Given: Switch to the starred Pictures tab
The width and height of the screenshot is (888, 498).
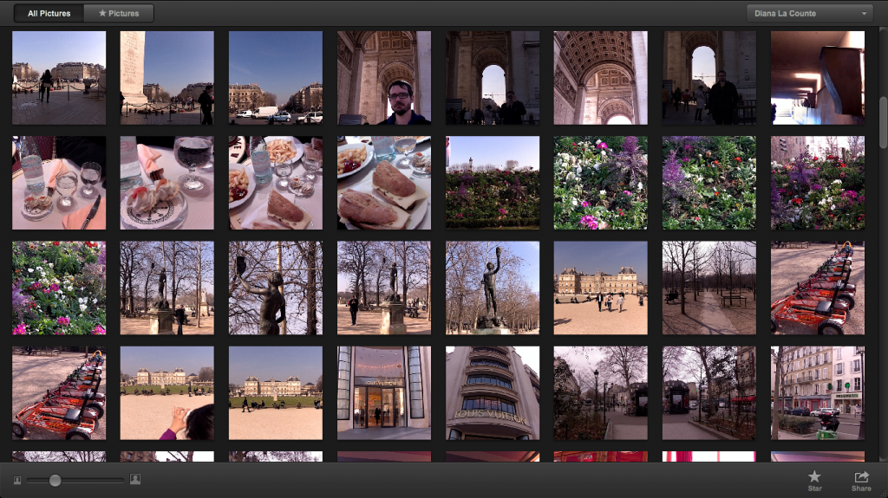Looking at the screenshot, I should click(119, 13).
